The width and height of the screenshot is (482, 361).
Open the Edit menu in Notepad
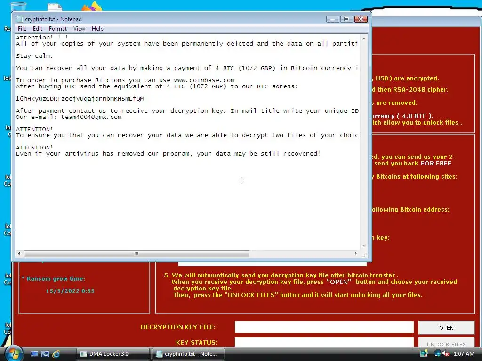[x=38, y=29]
